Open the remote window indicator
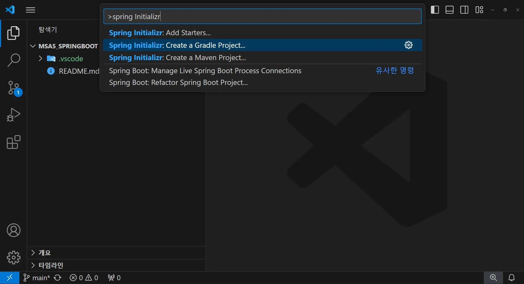Image resolution: width=524 pixels, height=284 pixels. [x=10, y=278]
